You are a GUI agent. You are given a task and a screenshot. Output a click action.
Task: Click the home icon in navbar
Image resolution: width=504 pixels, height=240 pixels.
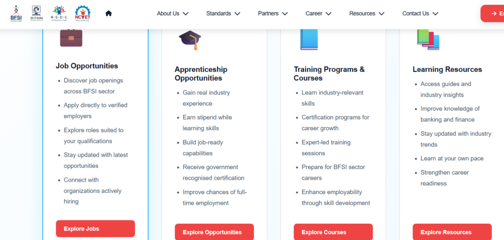pyautogui.click(x=109, y=13)
